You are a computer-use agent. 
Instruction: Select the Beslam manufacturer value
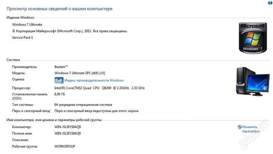point(61,67)
